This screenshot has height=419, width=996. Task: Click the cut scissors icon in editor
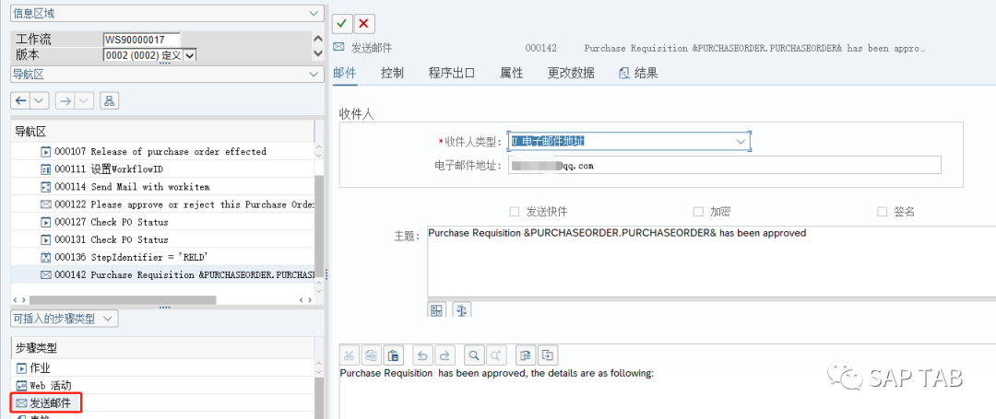(350, 355)
